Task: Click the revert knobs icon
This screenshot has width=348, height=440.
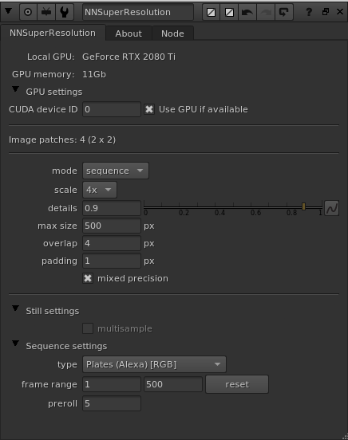Action: click(283, 12)
